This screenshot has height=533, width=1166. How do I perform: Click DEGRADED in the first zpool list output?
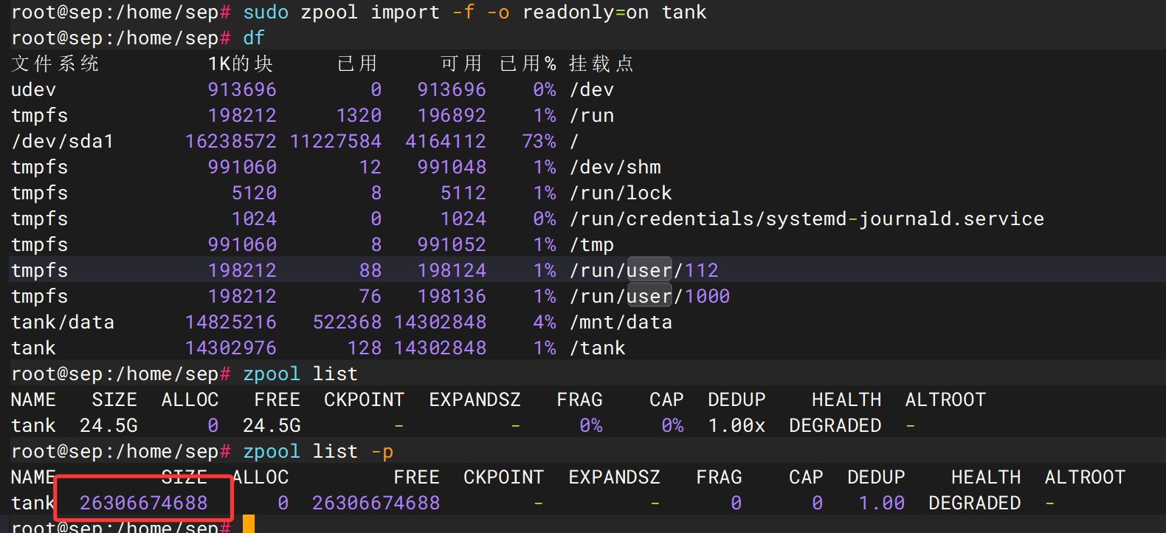(x=835, y=426)
